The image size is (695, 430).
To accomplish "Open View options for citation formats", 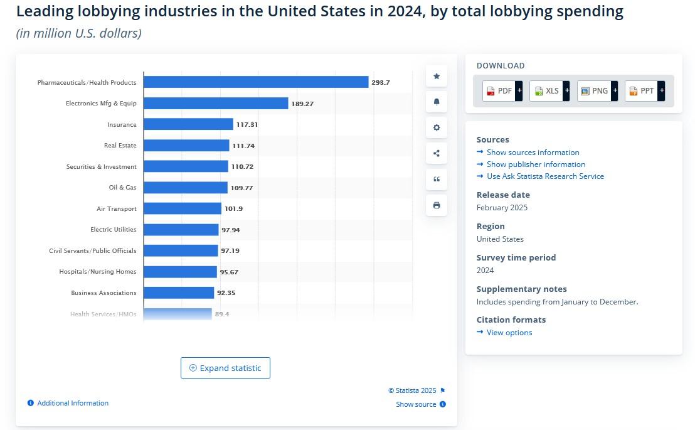I will [509, 333].
